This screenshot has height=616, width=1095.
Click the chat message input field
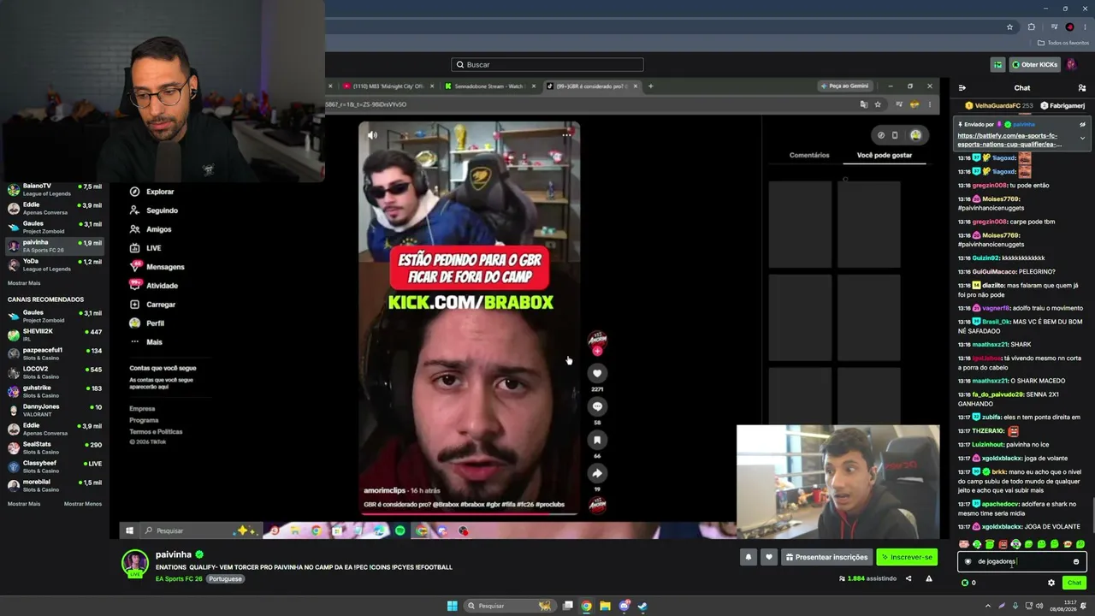(x=1022, y=562)
